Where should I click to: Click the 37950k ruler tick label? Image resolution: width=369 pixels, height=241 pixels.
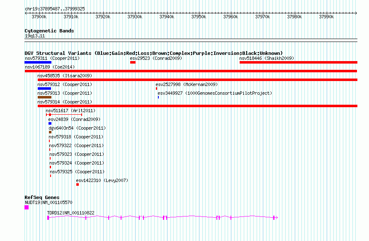(x=199, y=17)
